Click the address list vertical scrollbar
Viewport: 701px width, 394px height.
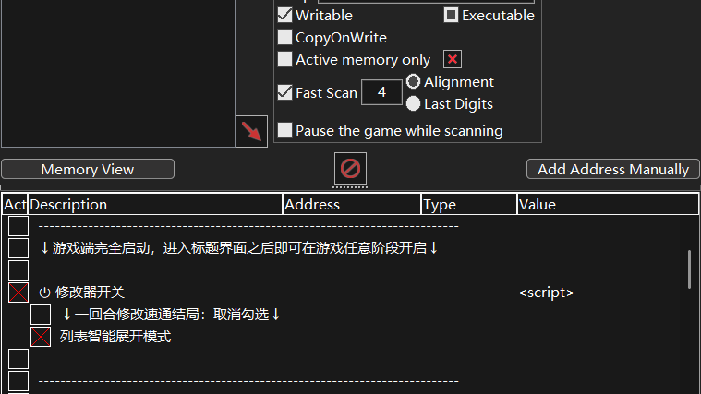(x=689, y=269)
